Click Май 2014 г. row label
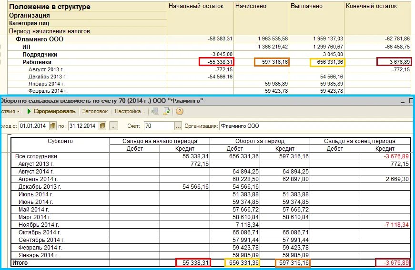The image size is (415, 270). (x=34, y=210)
